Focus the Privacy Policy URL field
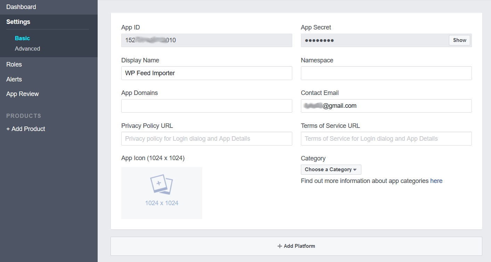The width and height of the screenshot is (491, 262). [x=207, y=139]
